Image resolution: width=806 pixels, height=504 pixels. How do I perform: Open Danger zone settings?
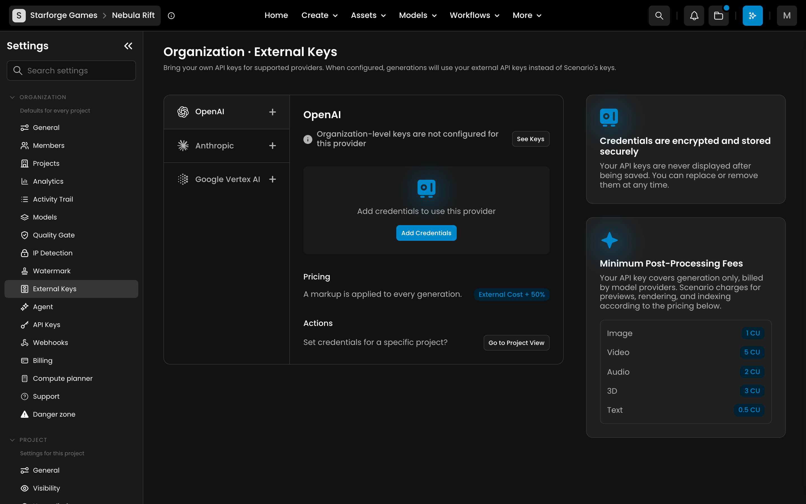coord(71,414)
